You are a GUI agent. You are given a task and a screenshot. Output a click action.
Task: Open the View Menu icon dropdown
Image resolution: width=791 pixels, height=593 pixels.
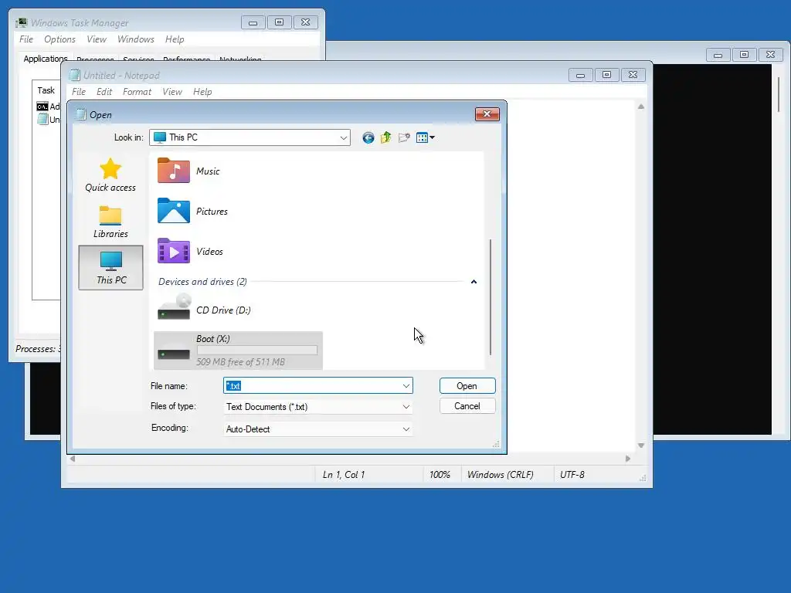(426, 137)
